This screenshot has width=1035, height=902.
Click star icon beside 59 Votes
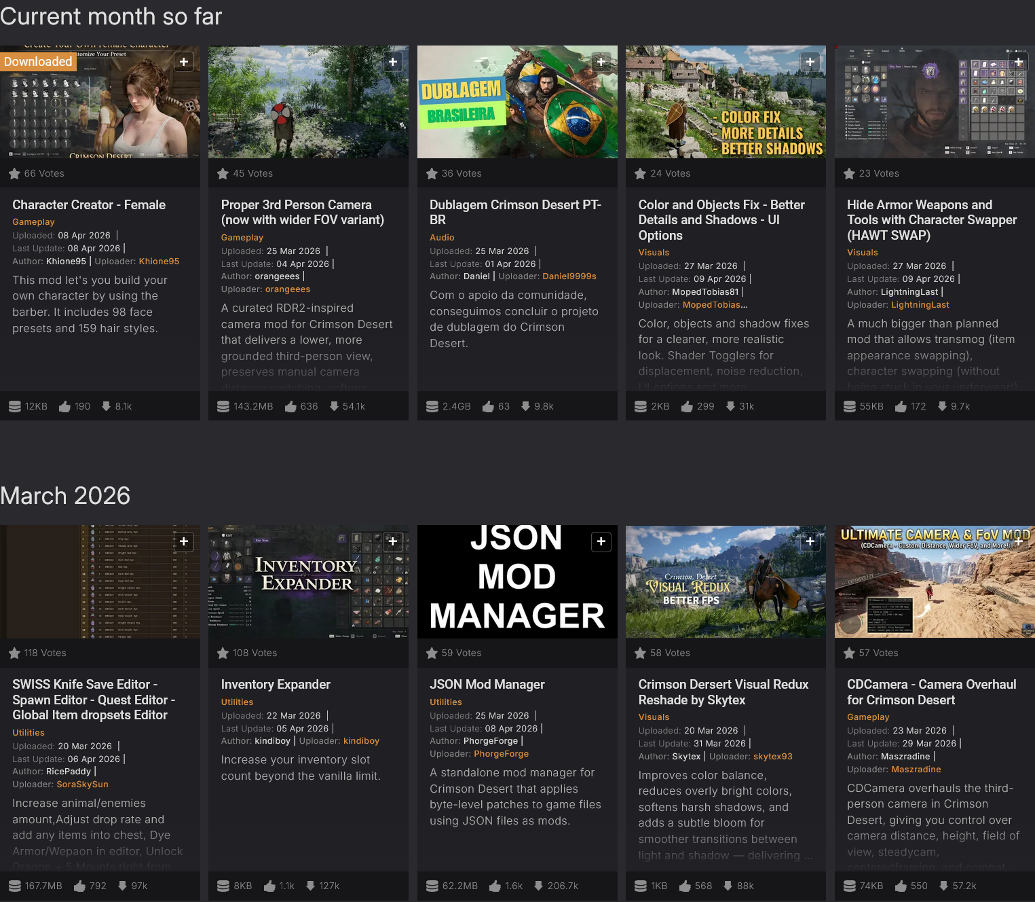[x=432, y=653]
